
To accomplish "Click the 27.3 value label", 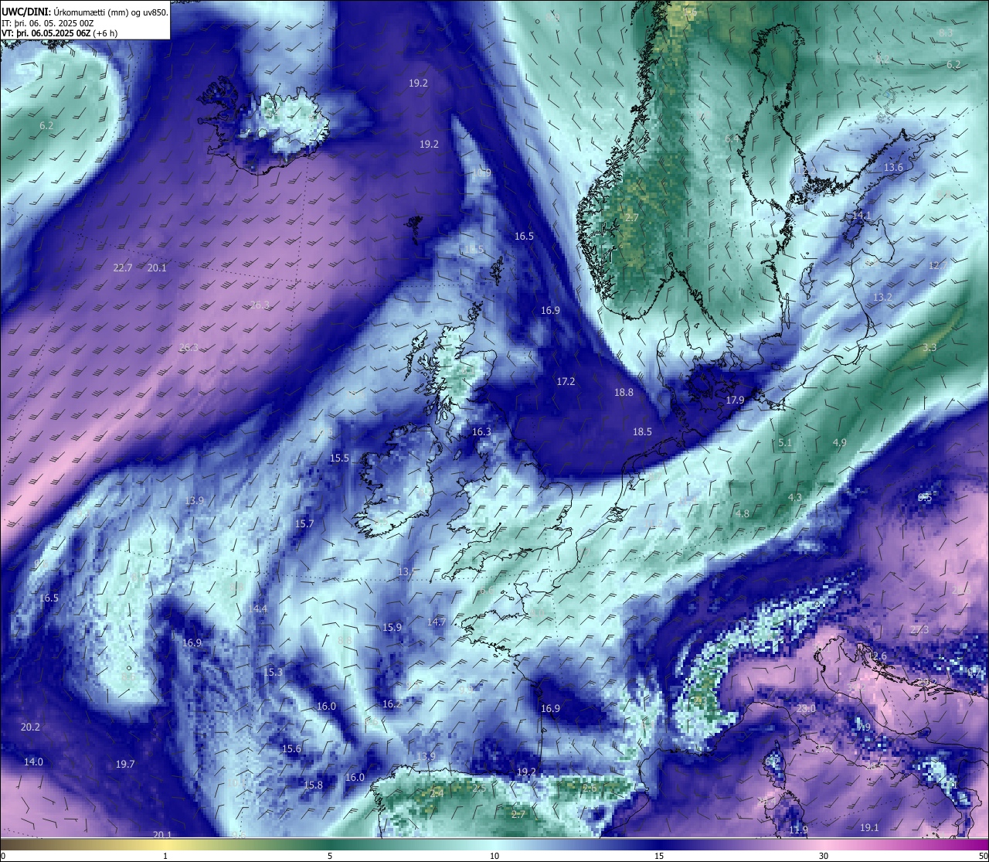I will coord(919,630).
